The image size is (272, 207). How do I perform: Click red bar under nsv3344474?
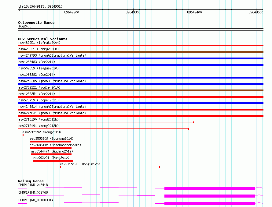(x=51, y=154)
